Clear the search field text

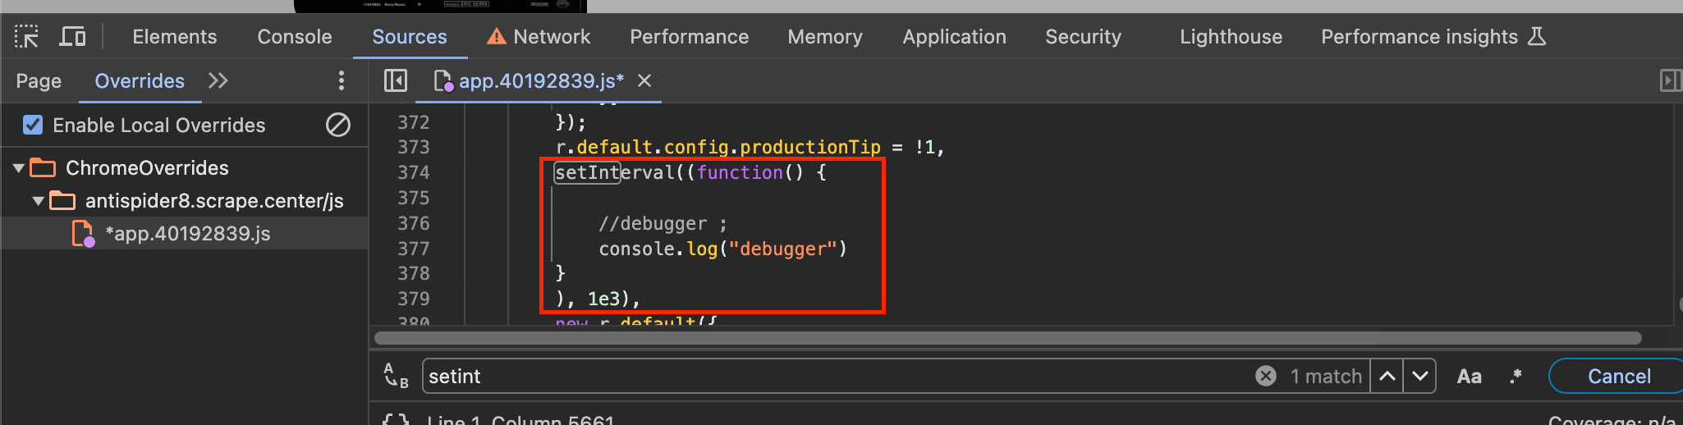1266,376
